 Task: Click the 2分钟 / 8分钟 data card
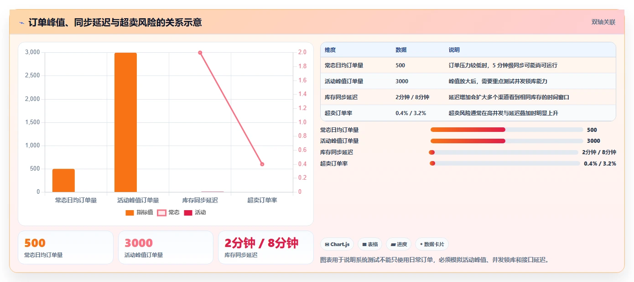pyautogui.click(x=266, y=247)
